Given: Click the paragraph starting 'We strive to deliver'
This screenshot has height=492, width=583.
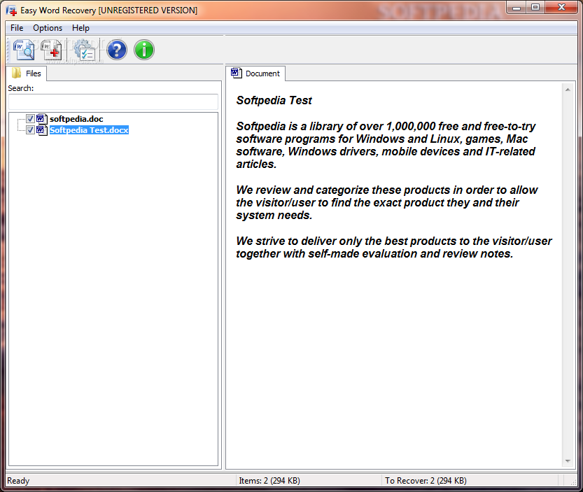Looking at the screenshot, I should (x=394, y=247).
